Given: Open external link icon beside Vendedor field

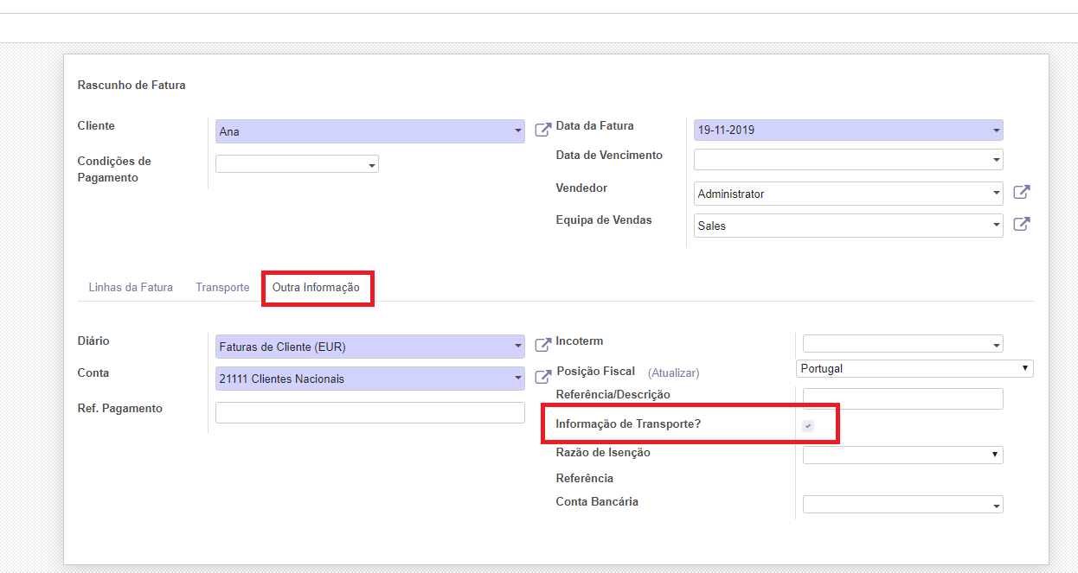Looking at the screenshot, I should (1021, 193).
